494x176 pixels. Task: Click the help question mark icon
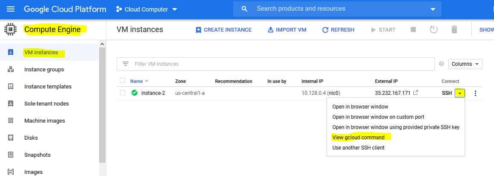[x=441, y=64]
